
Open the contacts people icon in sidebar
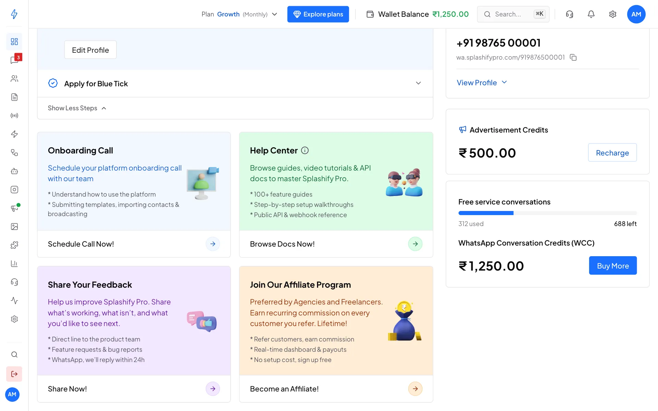point(14,78)
